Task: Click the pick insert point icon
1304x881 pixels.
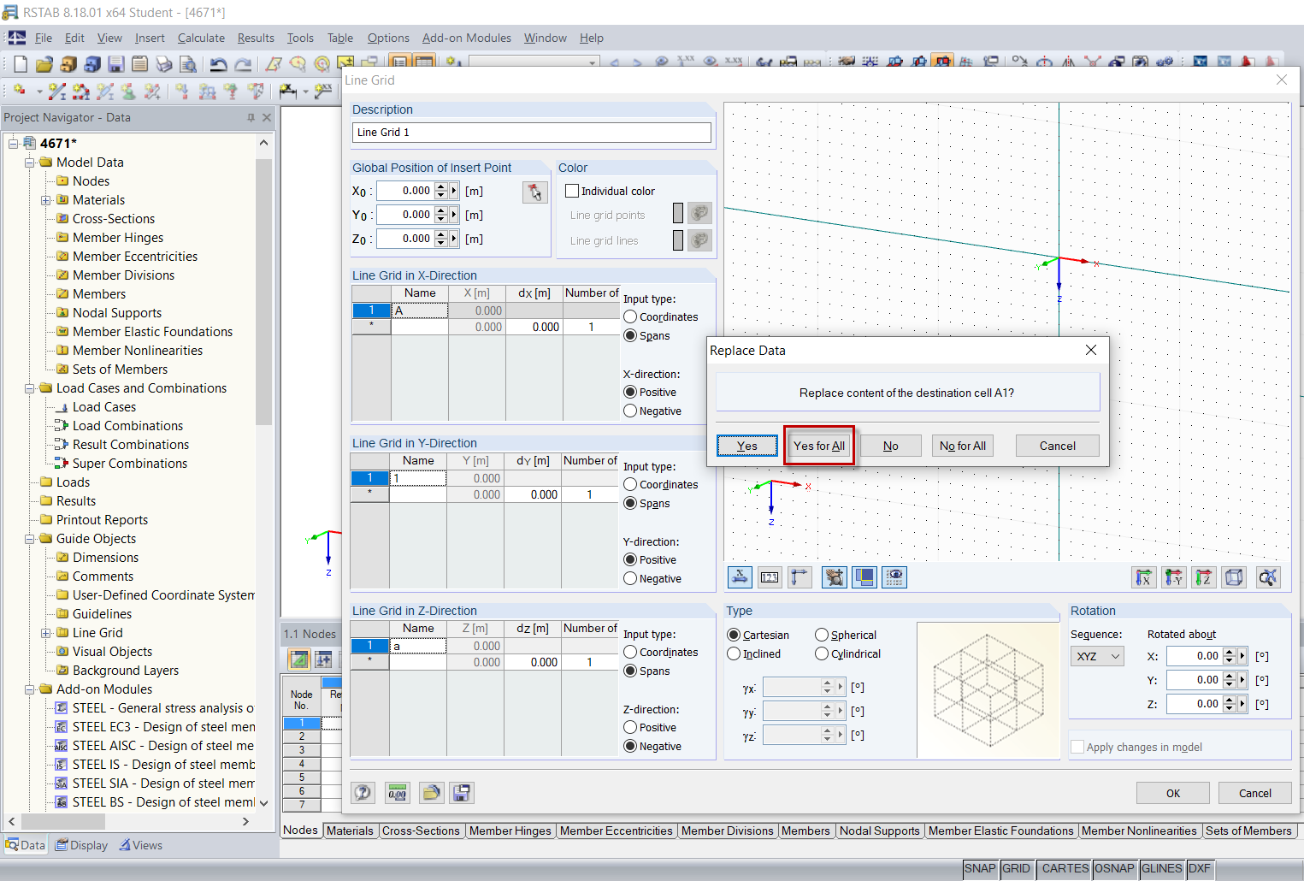Action: click(535, 192)
